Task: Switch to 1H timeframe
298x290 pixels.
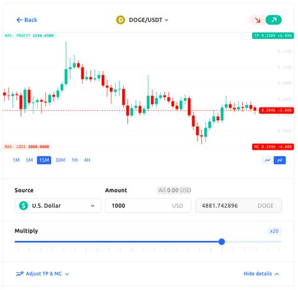Action: point(75,160)
